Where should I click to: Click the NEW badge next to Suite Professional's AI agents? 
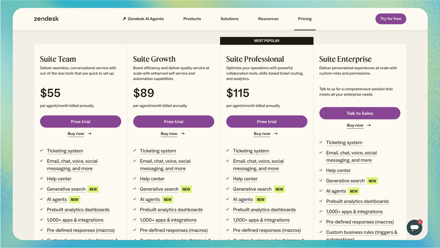point(260,199)
